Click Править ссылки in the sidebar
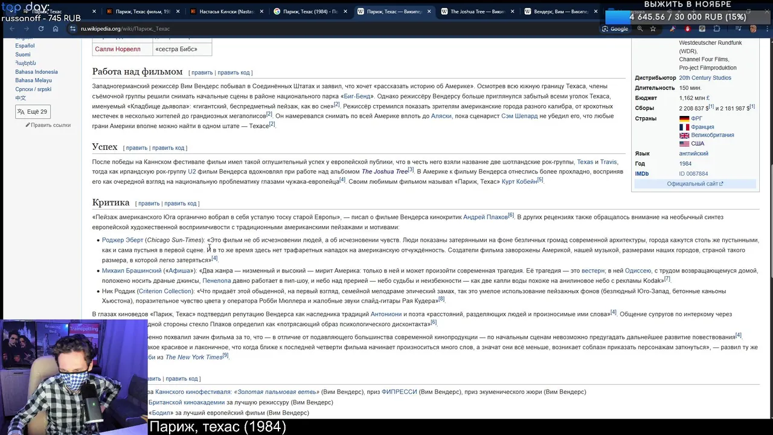 click(51, 125)
